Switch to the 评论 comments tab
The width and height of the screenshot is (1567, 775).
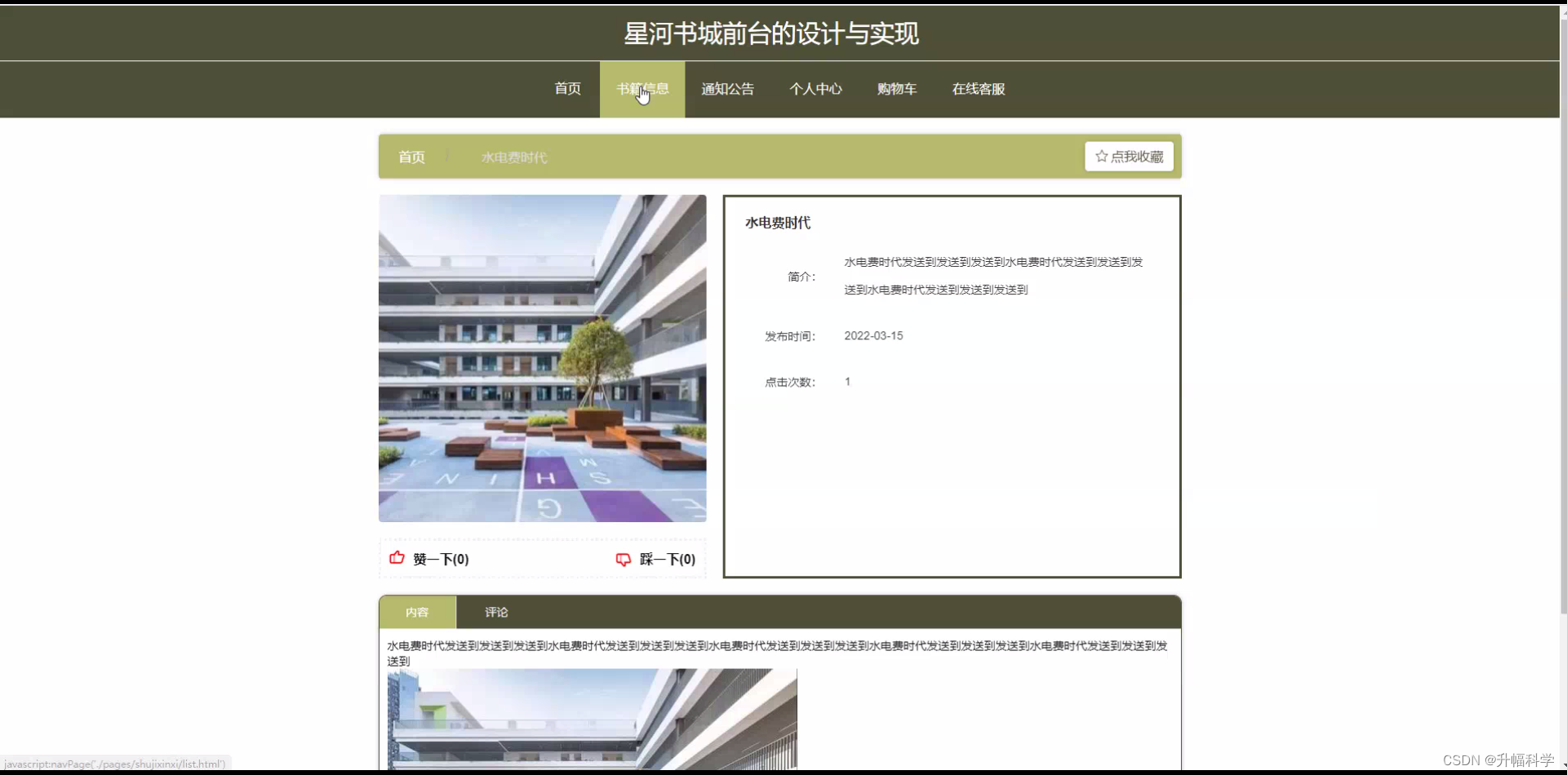495,612
